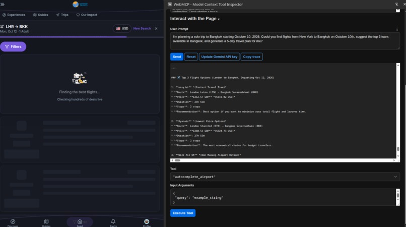Click Update Gemini API key
406x227 pixels.
[x=219, y=56]
